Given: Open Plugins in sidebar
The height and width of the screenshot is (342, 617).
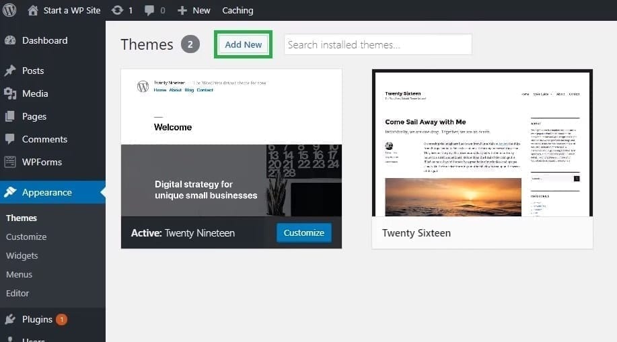Looking at the screenshot, I should (37, 319).
